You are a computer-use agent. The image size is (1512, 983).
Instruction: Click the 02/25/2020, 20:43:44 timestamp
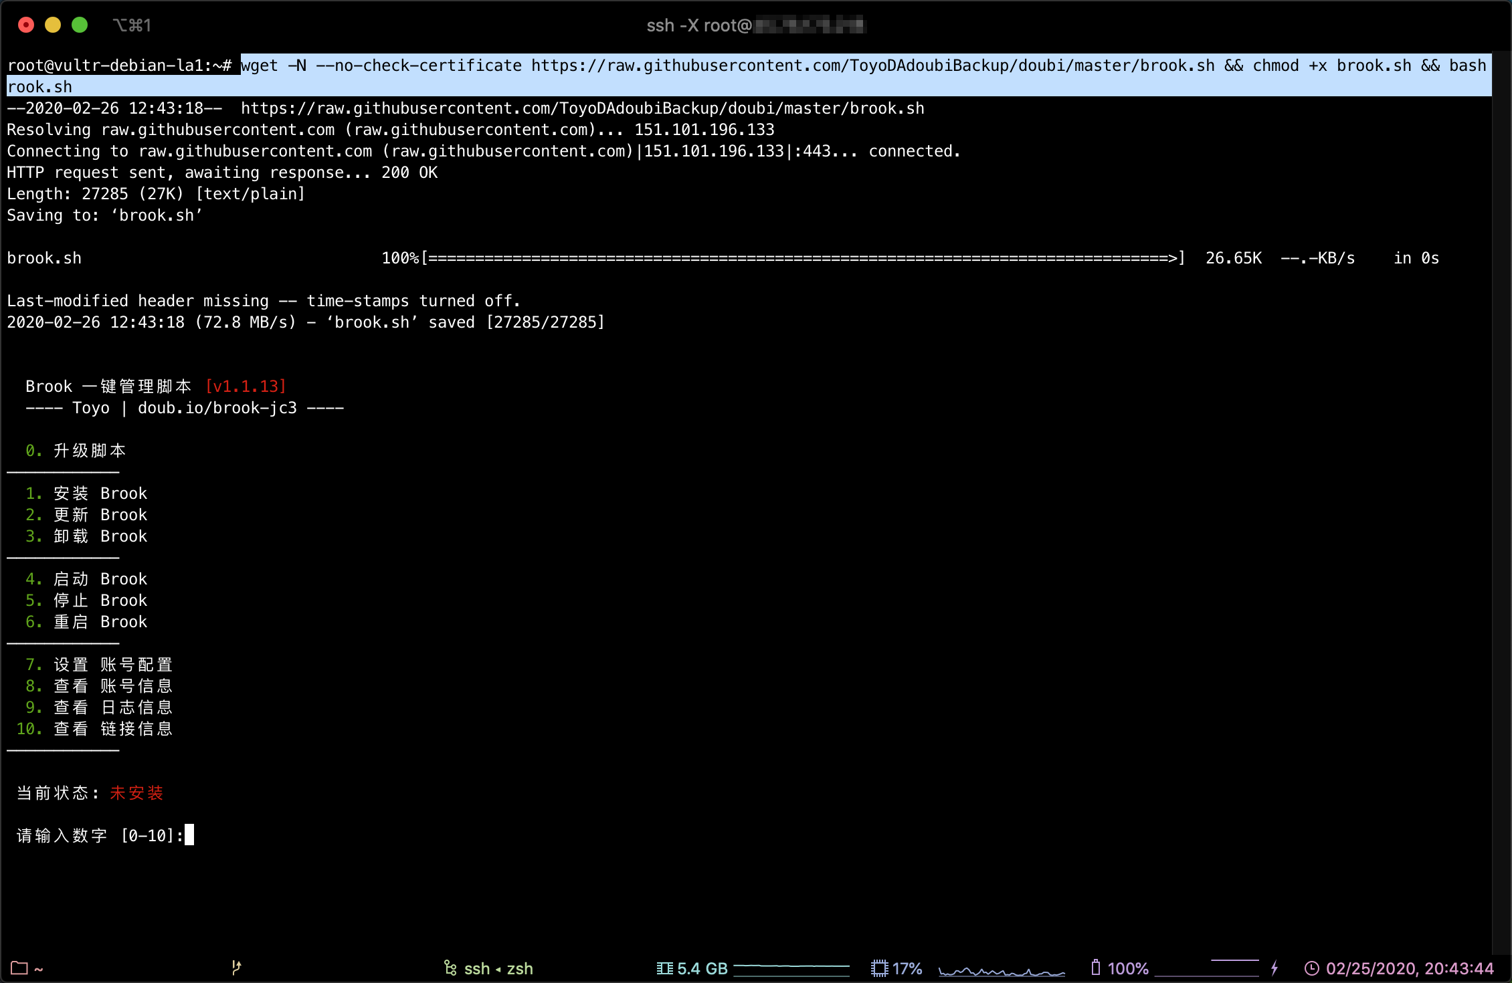[x=1410, y=968]
